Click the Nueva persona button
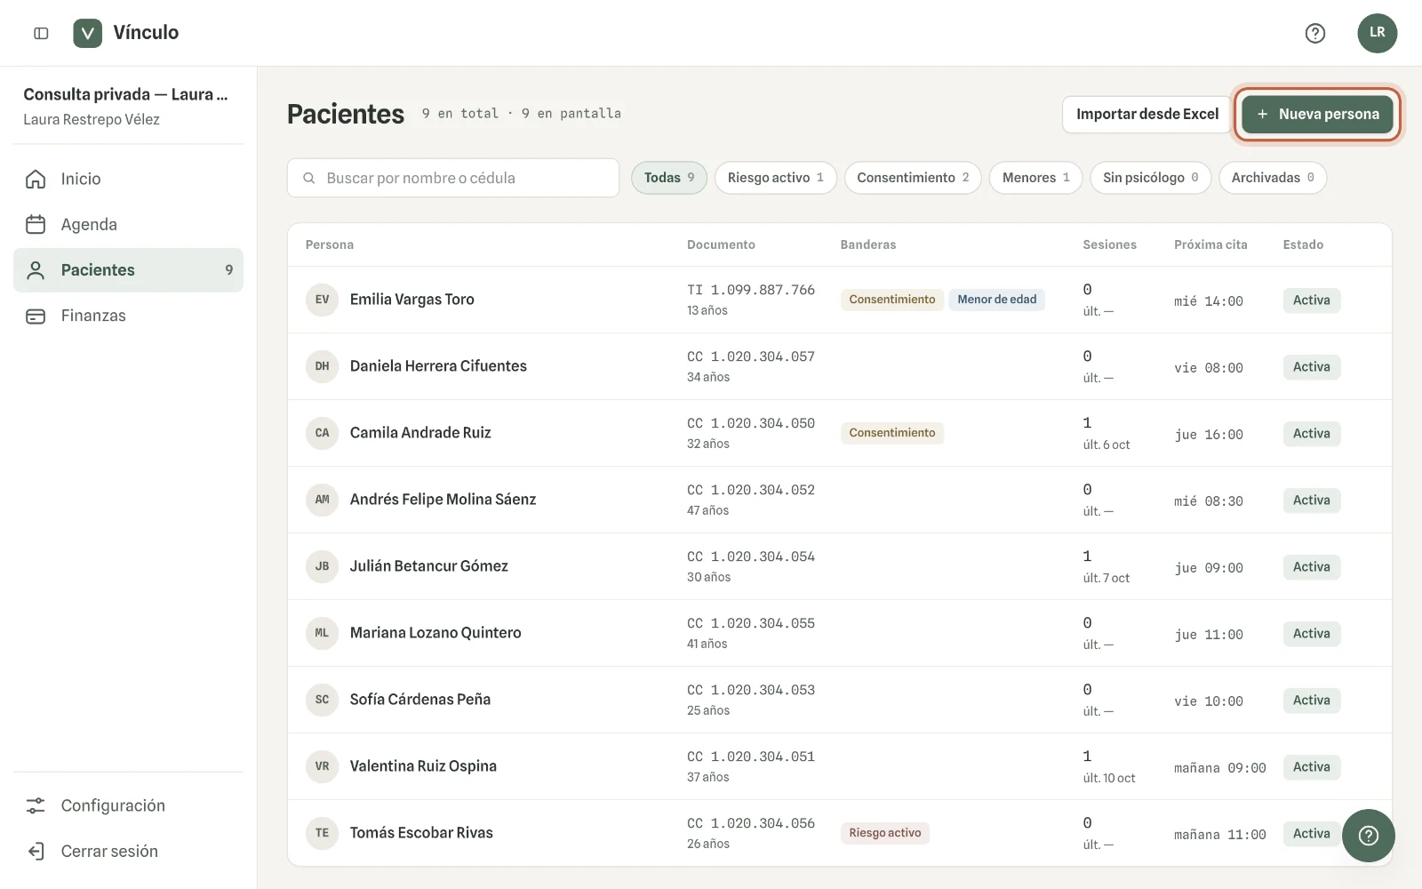This screenshot has width=1422, height=889. tap(1317, 114)
